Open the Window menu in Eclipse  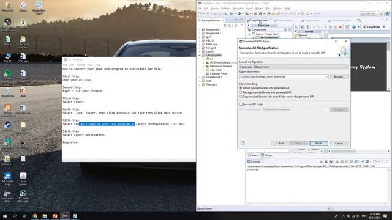277,9
